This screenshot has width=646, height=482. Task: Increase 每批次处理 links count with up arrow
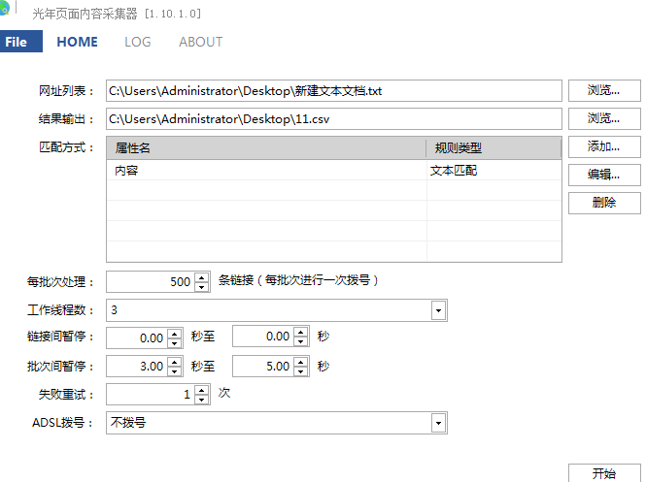click(201, 277)
